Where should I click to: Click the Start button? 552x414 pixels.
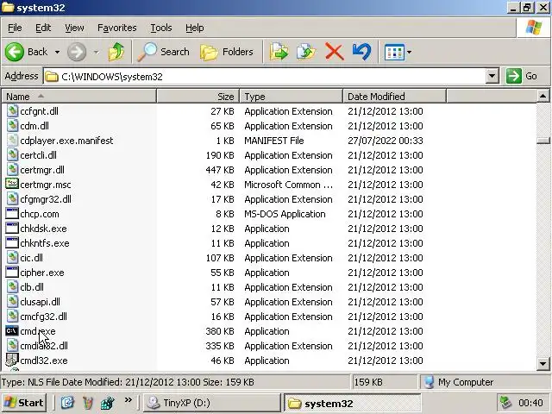pos(25,403)
